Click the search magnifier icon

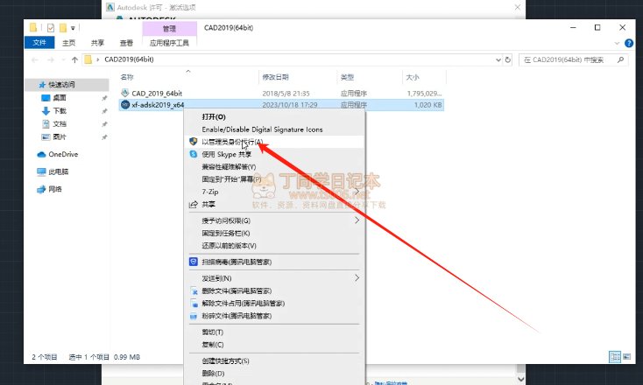tap(620, 59)
